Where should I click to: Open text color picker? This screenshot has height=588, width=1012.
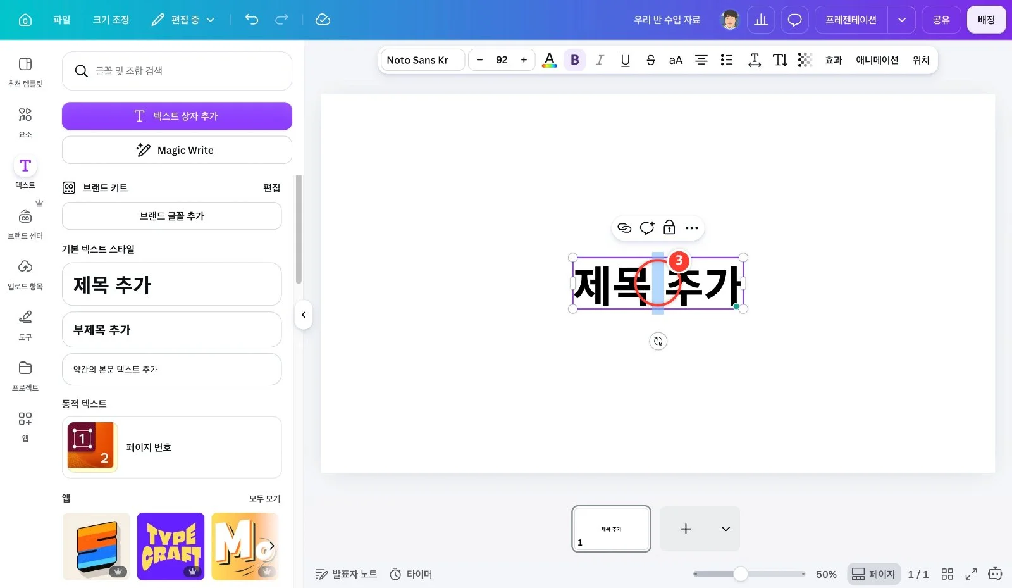point(550,60)
